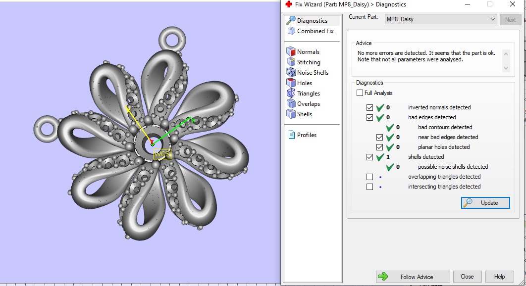The image size is (526, 286).
Task: Close the Fix Wizard window with the X
Action: [x=512, y=4]
